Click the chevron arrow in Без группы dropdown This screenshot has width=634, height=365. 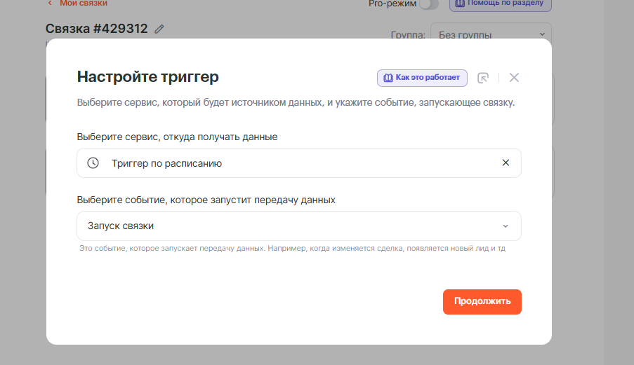tap(542, 34)
